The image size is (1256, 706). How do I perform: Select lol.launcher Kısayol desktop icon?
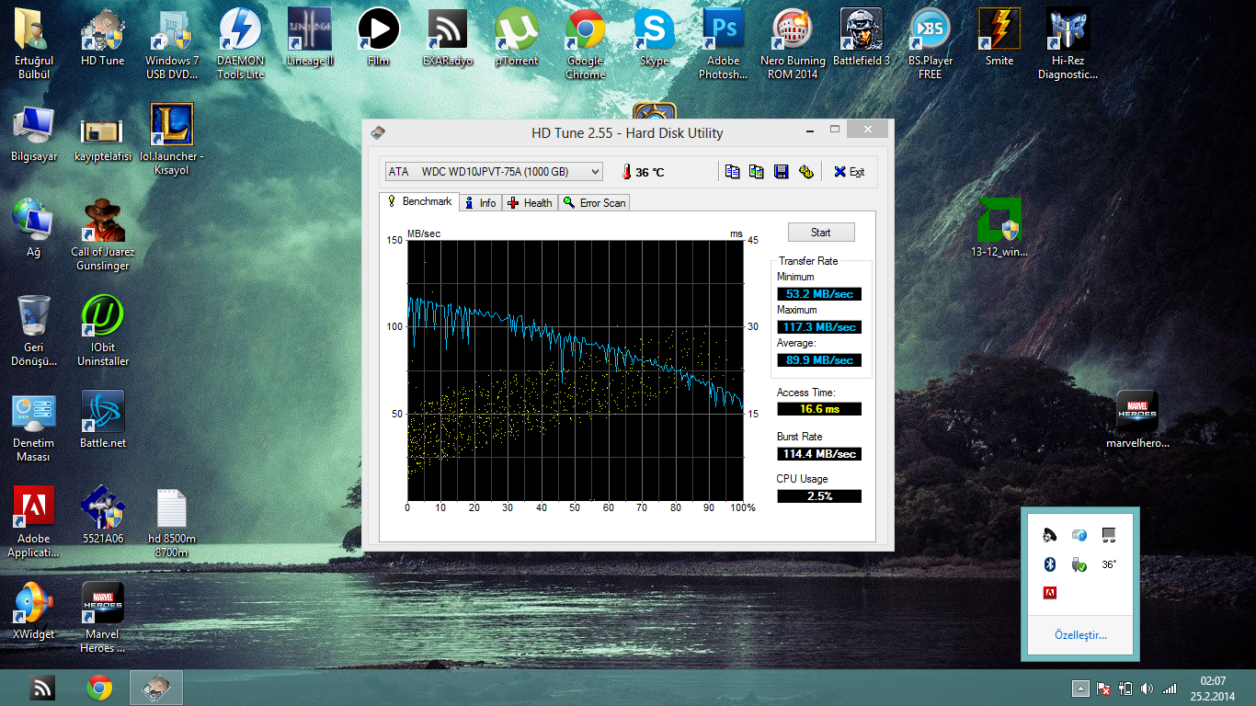[x=172, y=140]
